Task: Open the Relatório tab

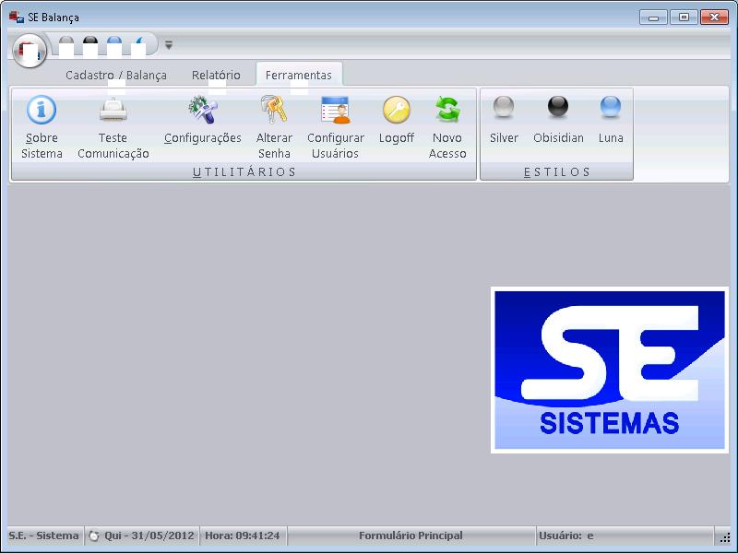Action: [x=216, y=76]
